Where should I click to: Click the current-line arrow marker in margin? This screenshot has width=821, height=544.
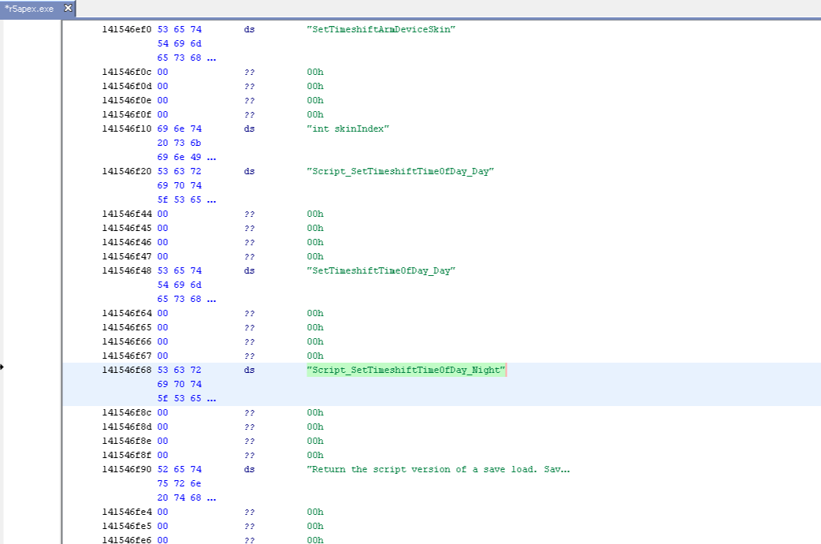[x=2, y=367]
